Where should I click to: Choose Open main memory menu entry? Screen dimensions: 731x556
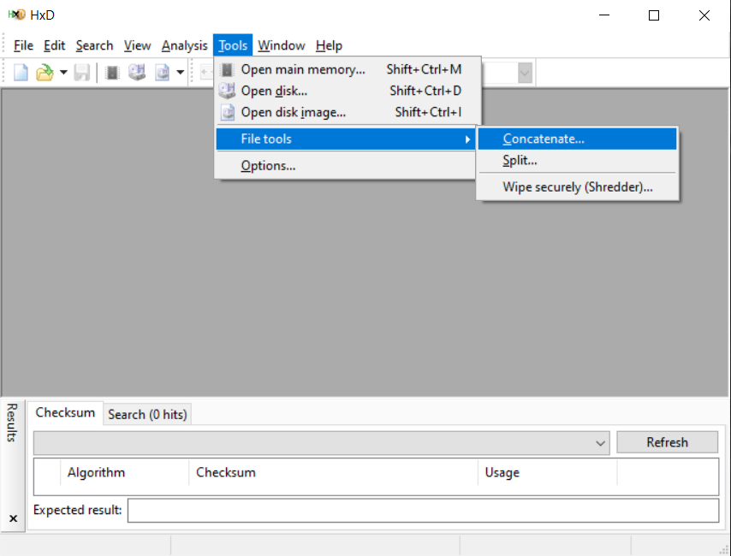click(302, 69)
